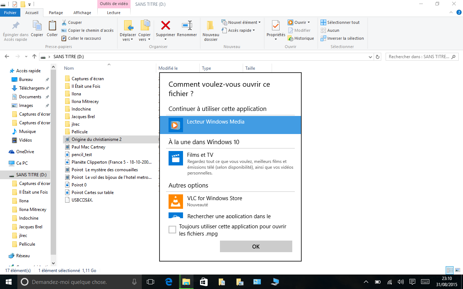This screenshot has height=289, width=463.
Task: Open the Nouvel élément dropdown
Action: point(241,22)
